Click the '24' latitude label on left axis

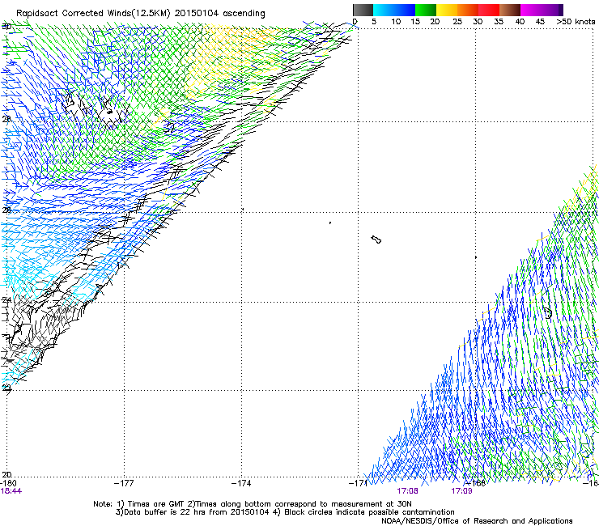click(x=6, y=300)
